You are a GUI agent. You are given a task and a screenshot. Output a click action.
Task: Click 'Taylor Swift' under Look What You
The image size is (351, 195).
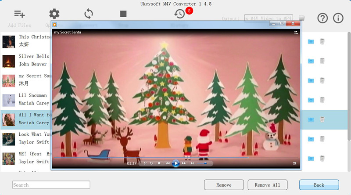(34, 142)
